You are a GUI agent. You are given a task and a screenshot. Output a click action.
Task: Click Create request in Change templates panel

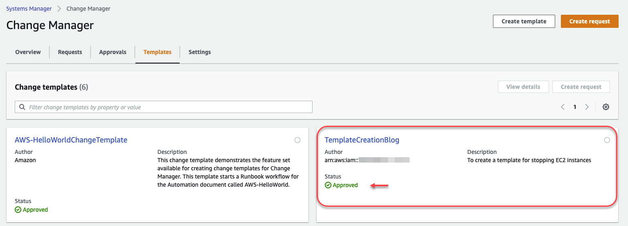pos(581,87)
